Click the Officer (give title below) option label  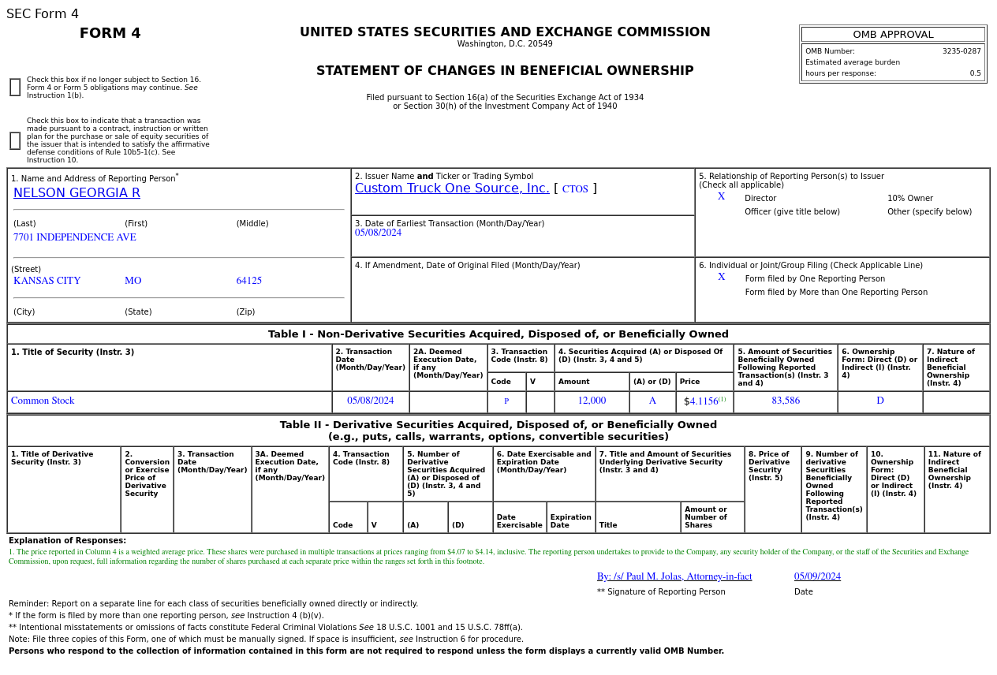[792, 211]
